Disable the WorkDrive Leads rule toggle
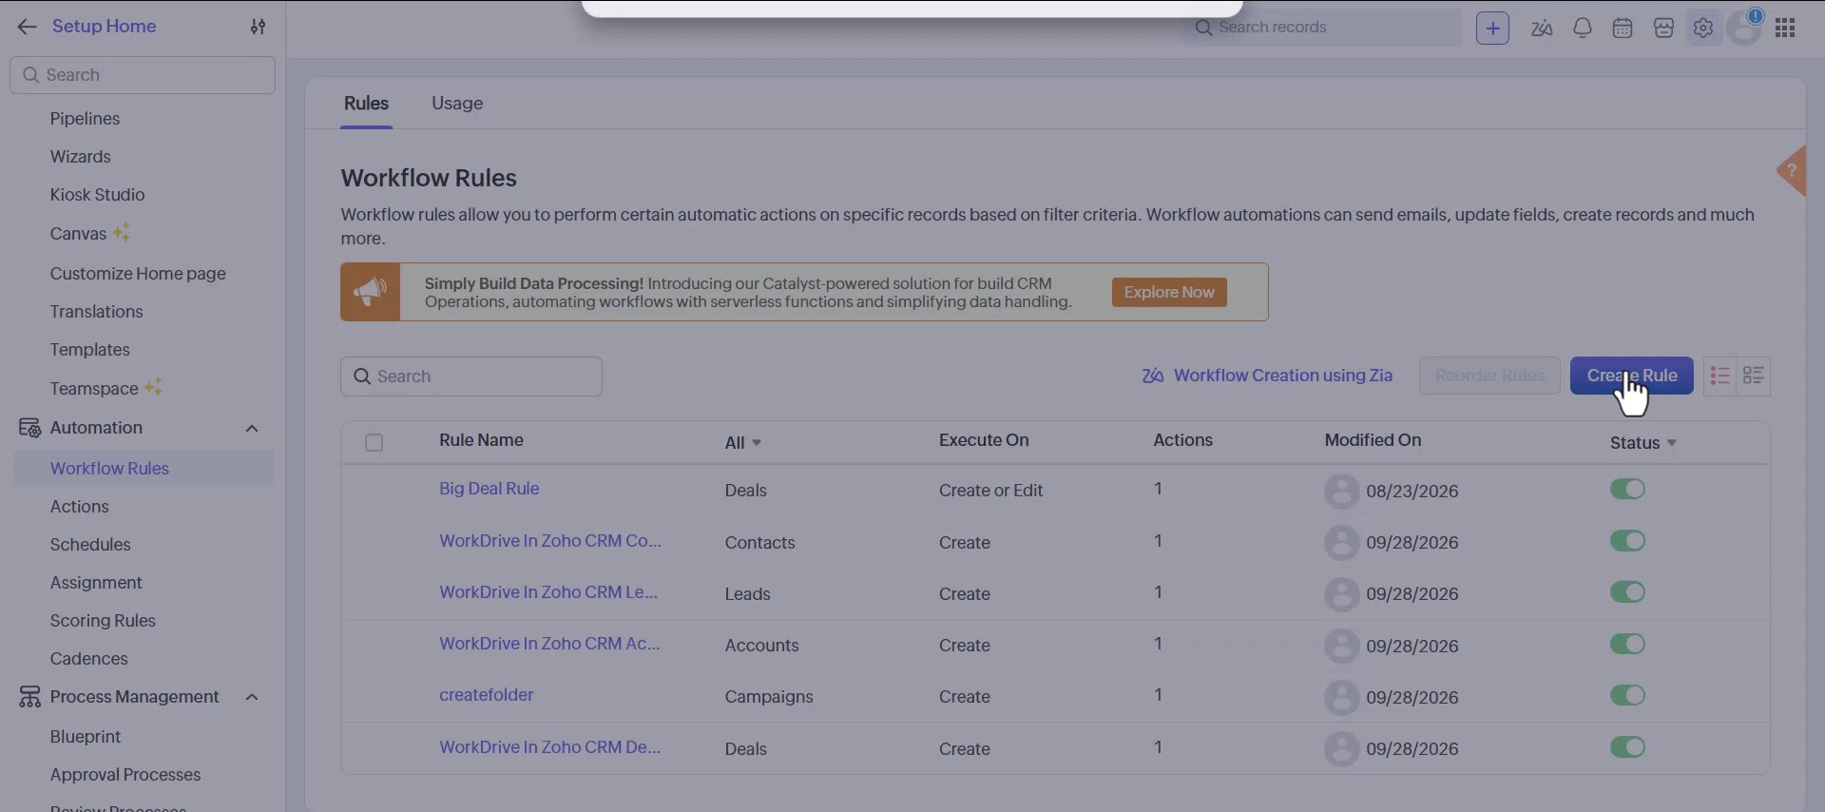Viewport: 1825px width, 812px height. click(1627, 592)
